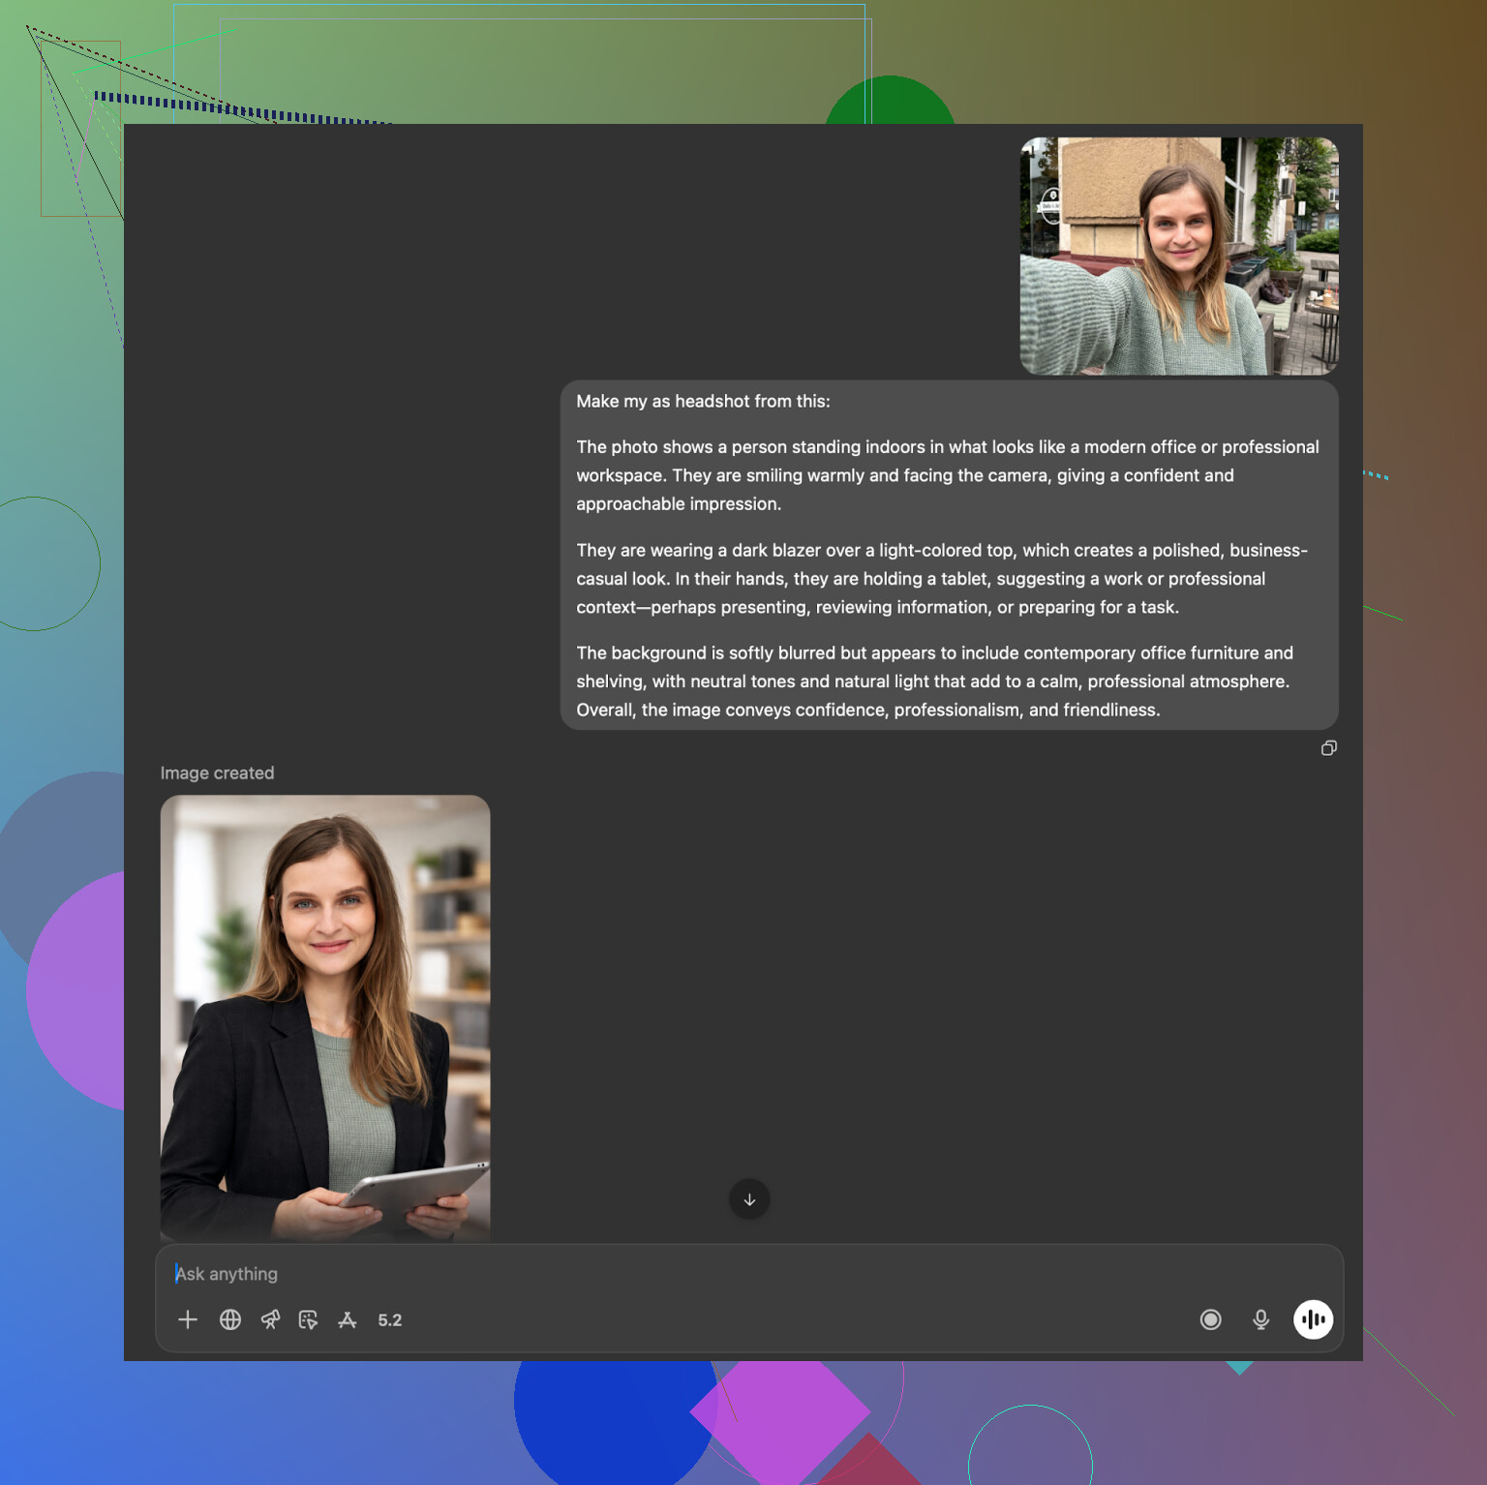
Task: Click the plus icon to add attachments
Action: [188, 1319]
